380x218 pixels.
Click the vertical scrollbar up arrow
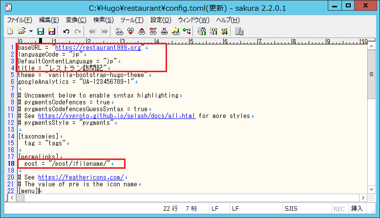pos(371,46)
